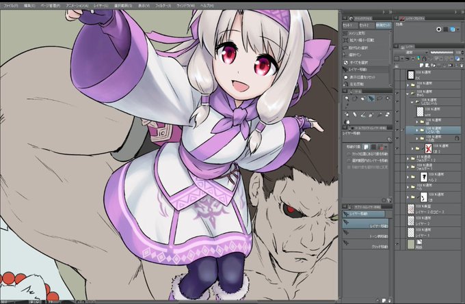This screenshot has width=465, height=304.
Task: Select the lasso selection tool icon
Action: 380,98
